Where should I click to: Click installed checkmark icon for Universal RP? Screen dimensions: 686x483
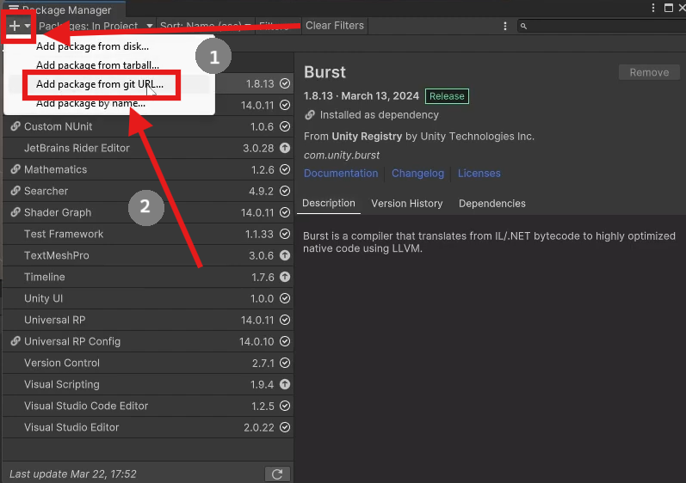pos(285,320)
